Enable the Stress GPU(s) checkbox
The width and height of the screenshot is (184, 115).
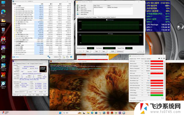(80, 14)
